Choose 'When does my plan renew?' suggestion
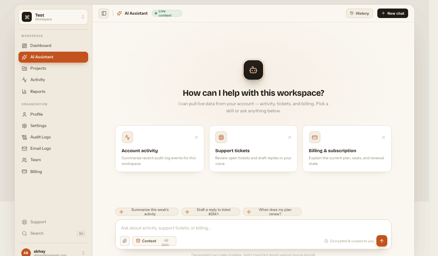The height and width of the screenshot is (256, 438). (272, 211)
